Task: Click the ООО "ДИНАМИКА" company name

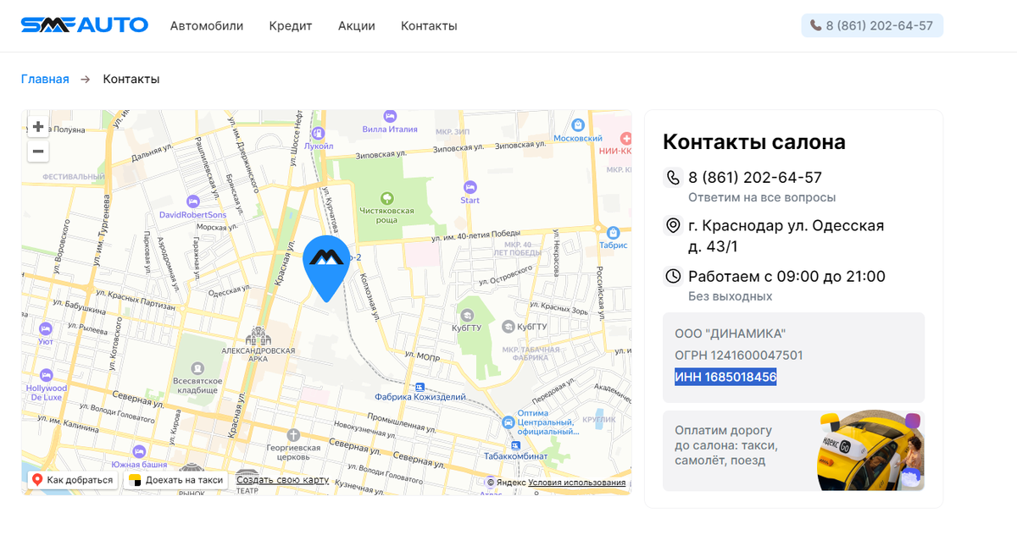Action: [x=731, y=334]
